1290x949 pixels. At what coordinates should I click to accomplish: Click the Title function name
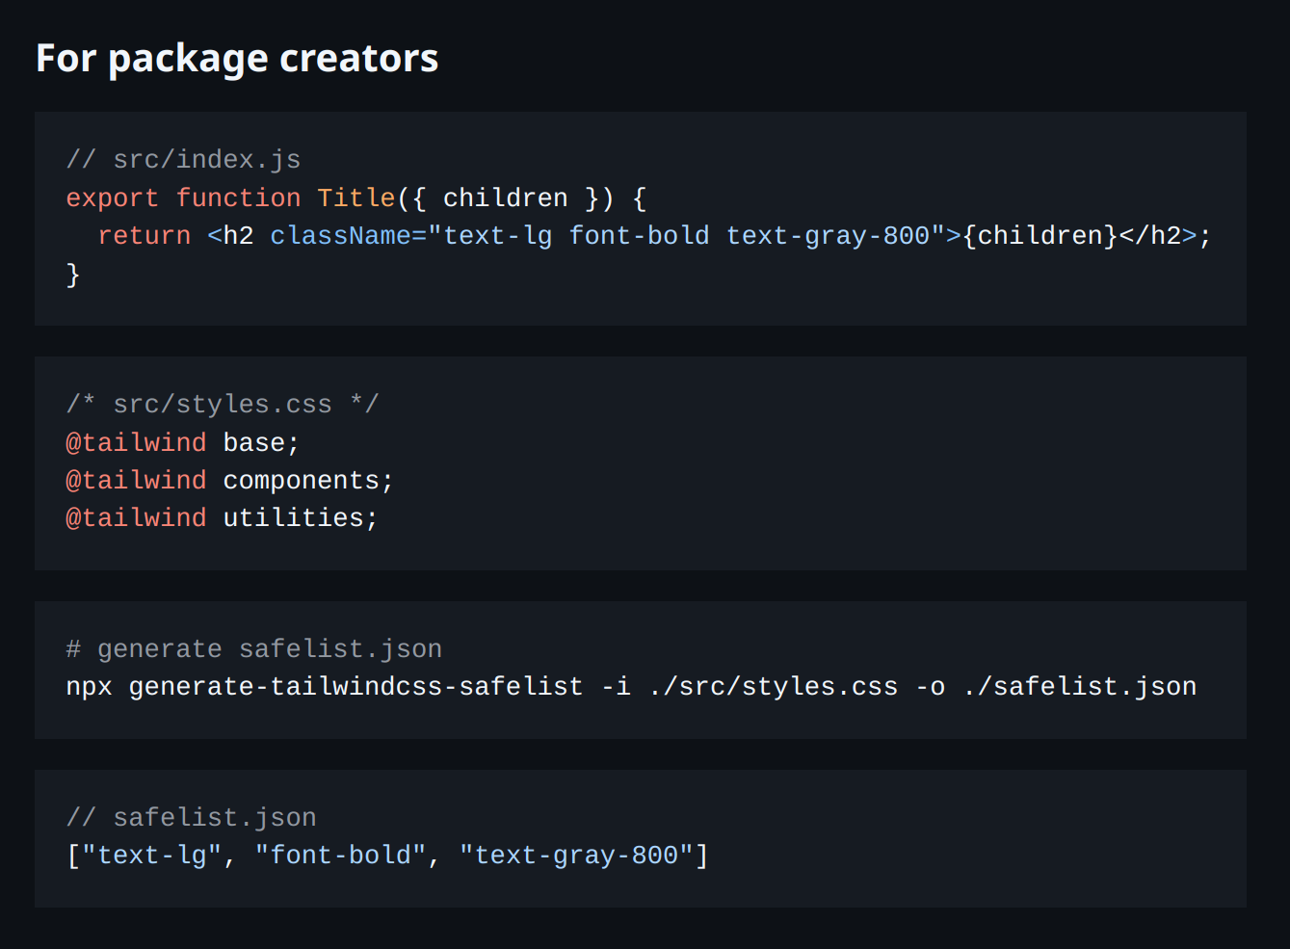356,198
